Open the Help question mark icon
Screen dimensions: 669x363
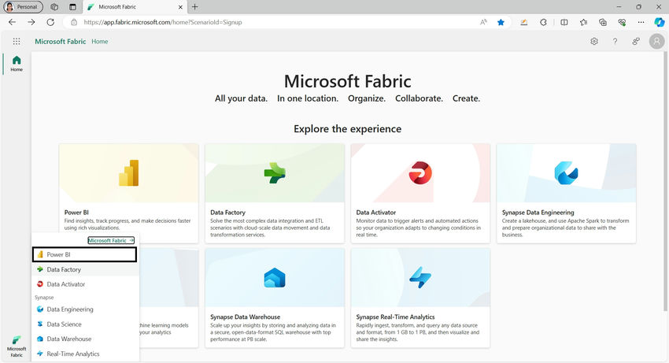pos(615,42)
